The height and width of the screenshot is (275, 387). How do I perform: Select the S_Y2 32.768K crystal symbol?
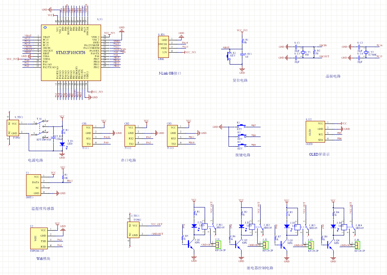[x=366, y=52]
